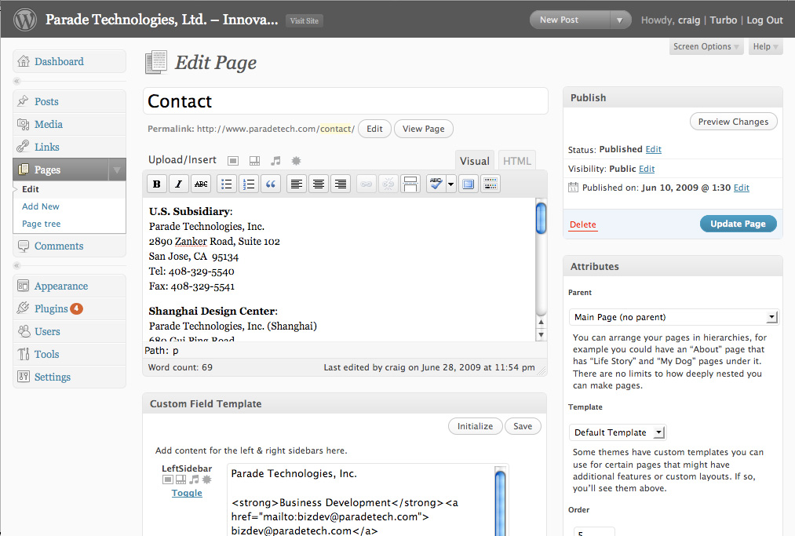Viewport: 795px width, 536px height.
Task: Open the Default Template dropdown
Action: (618, 432)
